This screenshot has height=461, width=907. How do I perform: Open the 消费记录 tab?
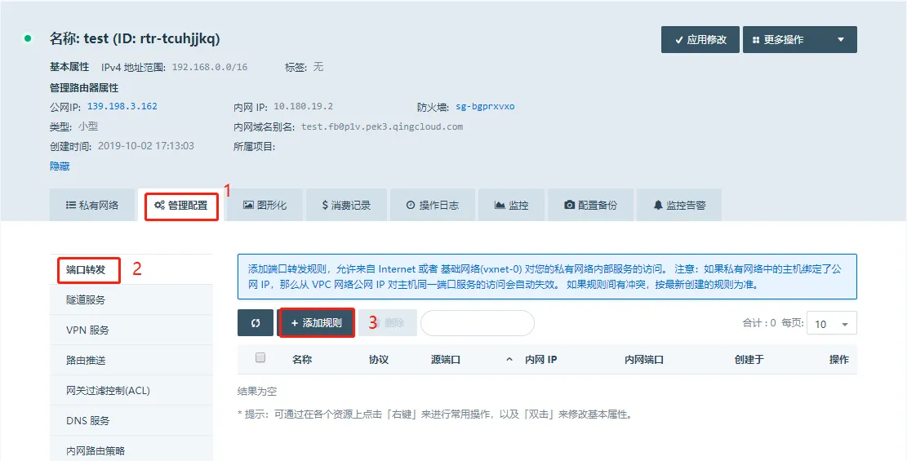(x=346, y=206)
